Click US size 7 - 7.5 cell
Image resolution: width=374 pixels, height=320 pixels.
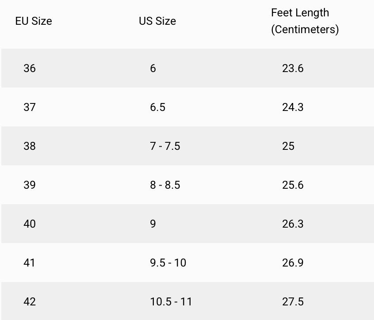165,146
